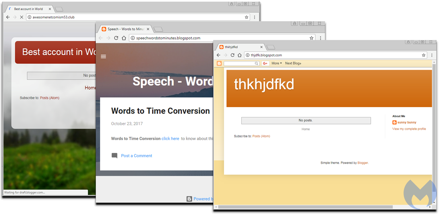Click 'View my complete profile'
The height and width of the screenshot is (214, 440).
coord(409,129)
